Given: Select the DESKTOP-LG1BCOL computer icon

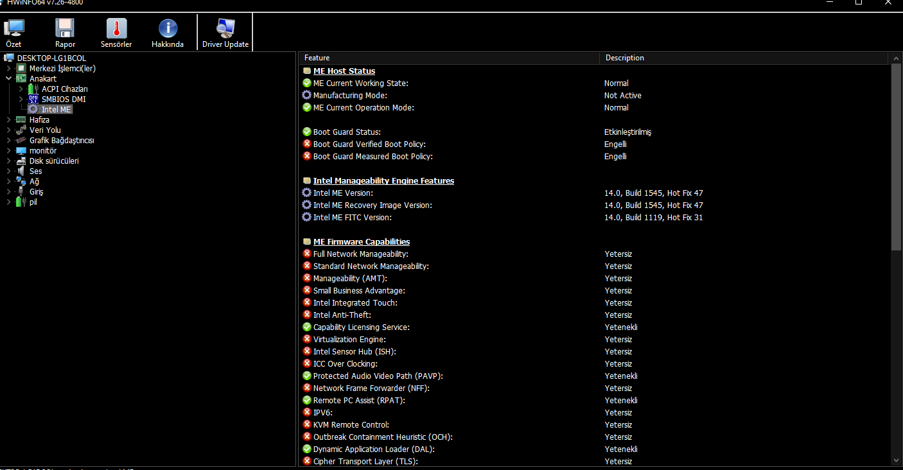Looking at the screenshot, I should coord(10,58).
